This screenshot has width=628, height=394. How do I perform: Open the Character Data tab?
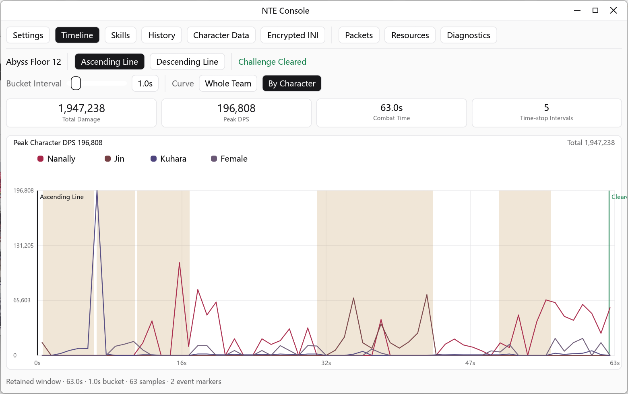(221, 35)
